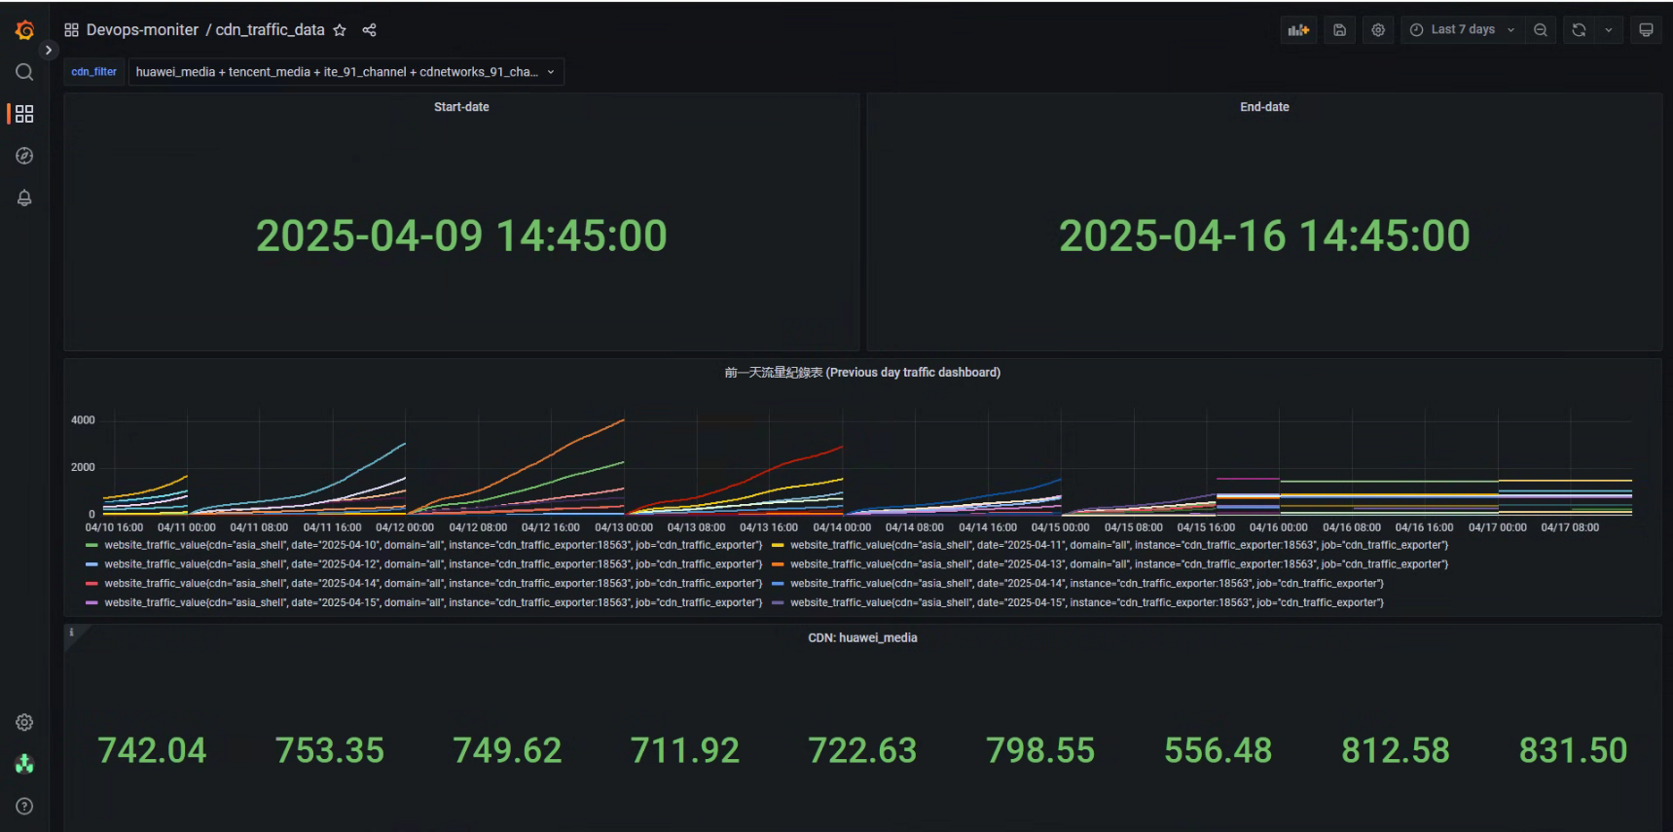1673x832 pixels.
Task: Refresh the dashboard
Action: click(x=1579, y=30)
